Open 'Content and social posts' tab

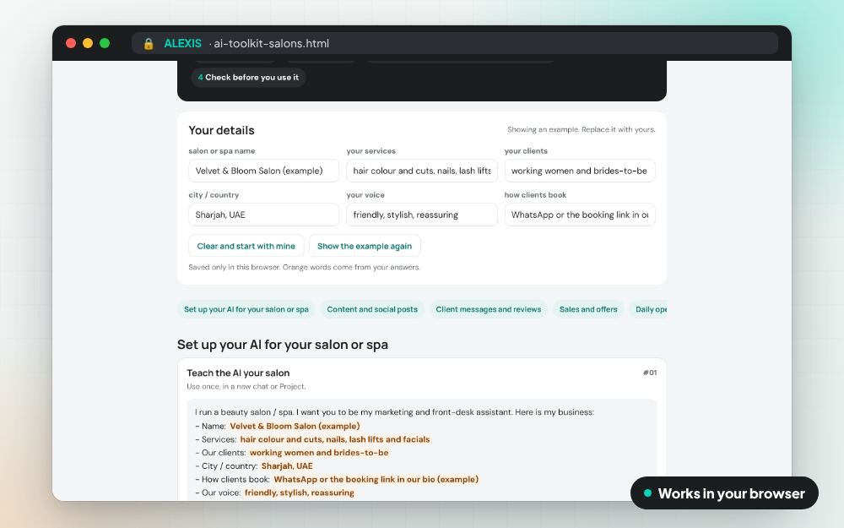pos(372,309)
